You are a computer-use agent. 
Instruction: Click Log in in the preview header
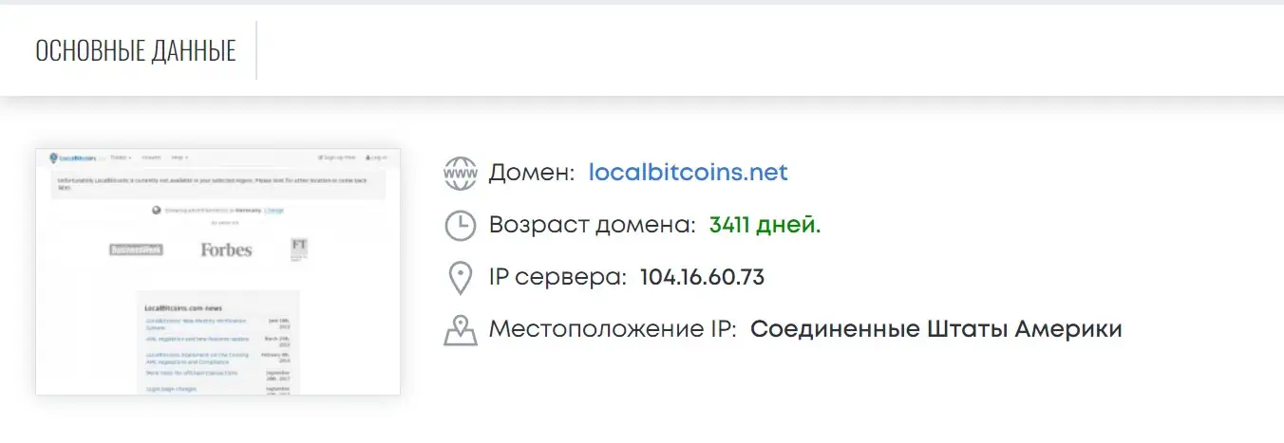[x=376, y=157]
